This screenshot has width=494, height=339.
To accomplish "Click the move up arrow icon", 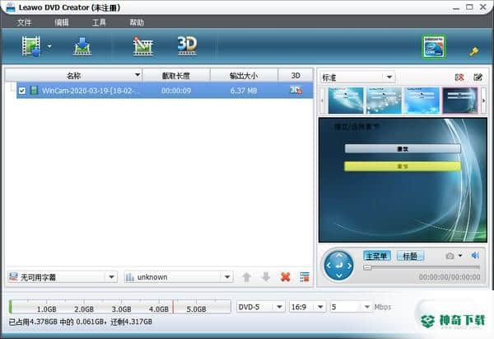I will pyautogui.click(x=247, y=277).
